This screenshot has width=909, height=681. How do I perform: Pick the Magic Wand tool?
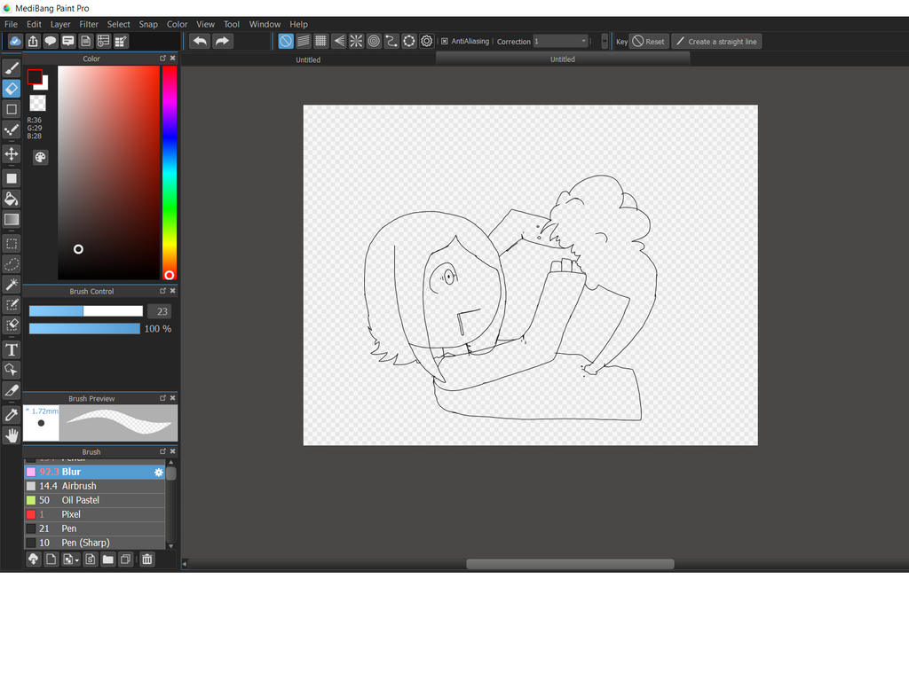[12, 284]
